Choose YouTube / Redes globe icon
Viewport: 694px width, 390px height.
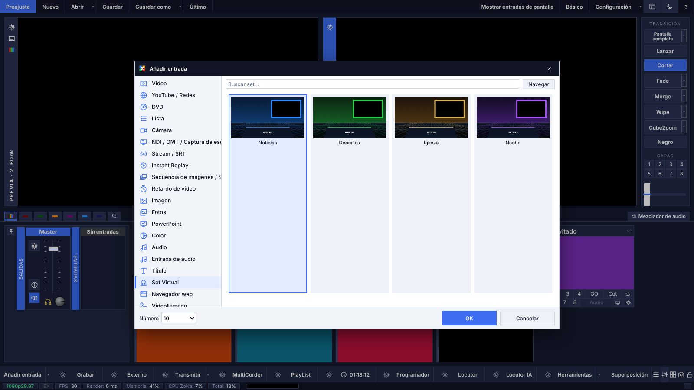[144, 95]
